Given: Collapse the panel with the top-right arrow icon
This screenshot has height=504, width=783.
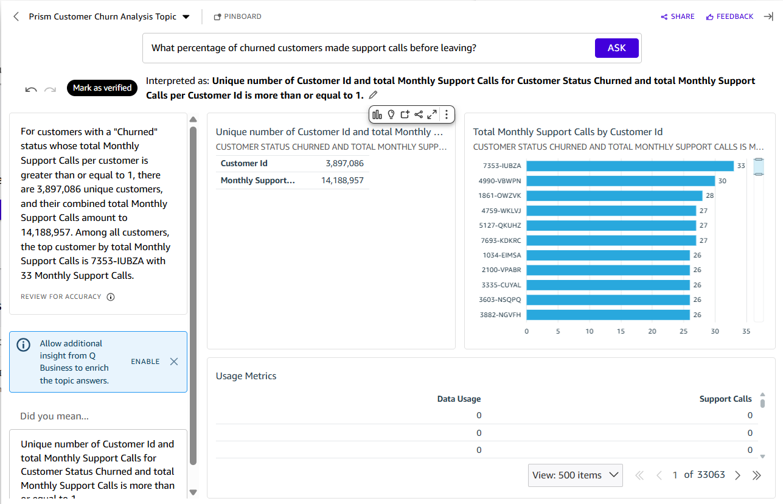Looking at the screenshot, I should tap(768, 16).
